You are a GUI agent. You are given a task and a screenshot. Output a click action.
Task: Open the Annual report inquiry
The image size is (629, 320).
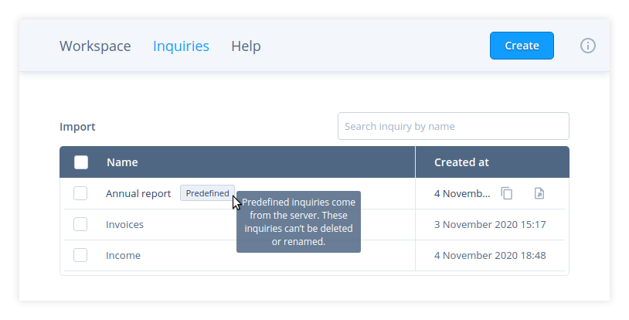click(138, 193)
